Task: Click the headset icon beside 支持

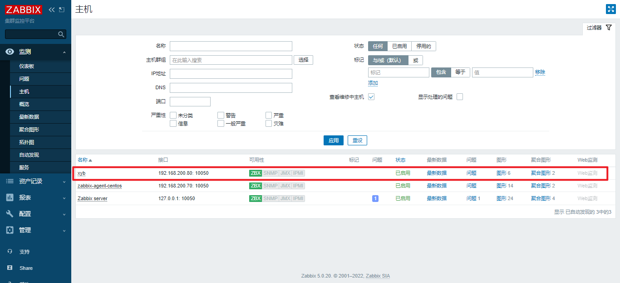Action: (10, 252)
